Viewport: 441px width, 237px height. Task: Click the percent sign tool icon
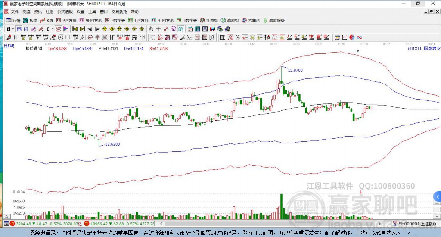(x=238, y=37)
